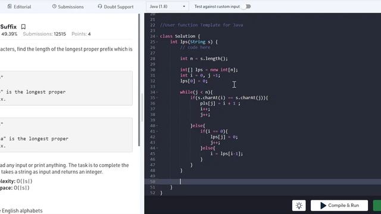The height and width of the screenshot is (214, 381).
Task: Click the 'Suffix' problem title
Action: point(8,27)
